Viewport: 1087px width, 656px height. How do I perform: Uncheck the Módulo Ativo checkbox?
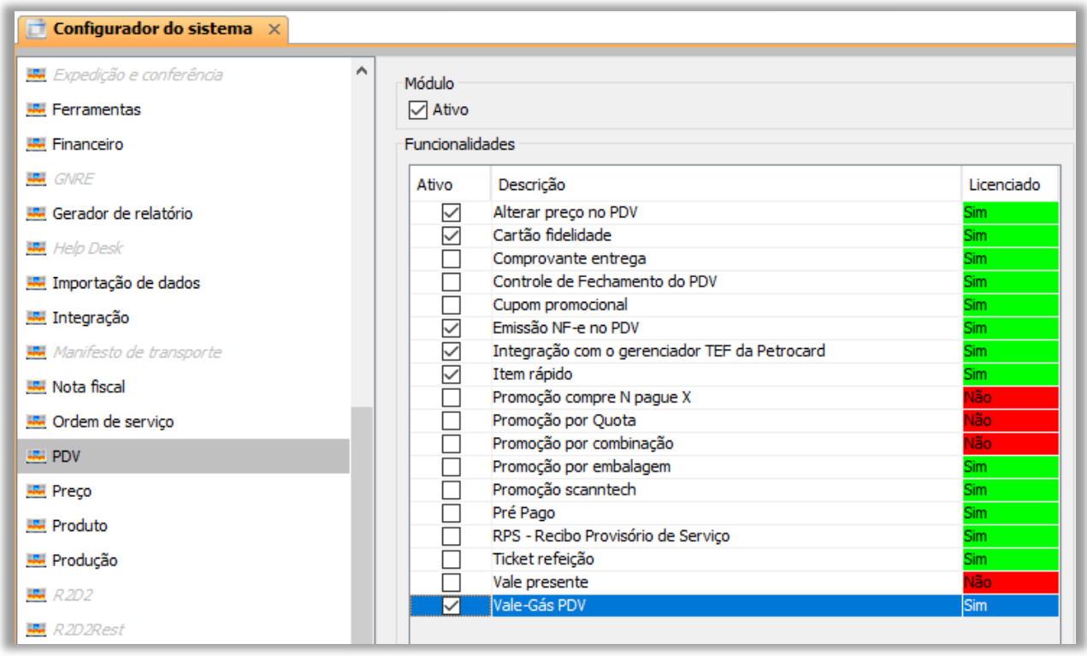[x=418, y=109]
